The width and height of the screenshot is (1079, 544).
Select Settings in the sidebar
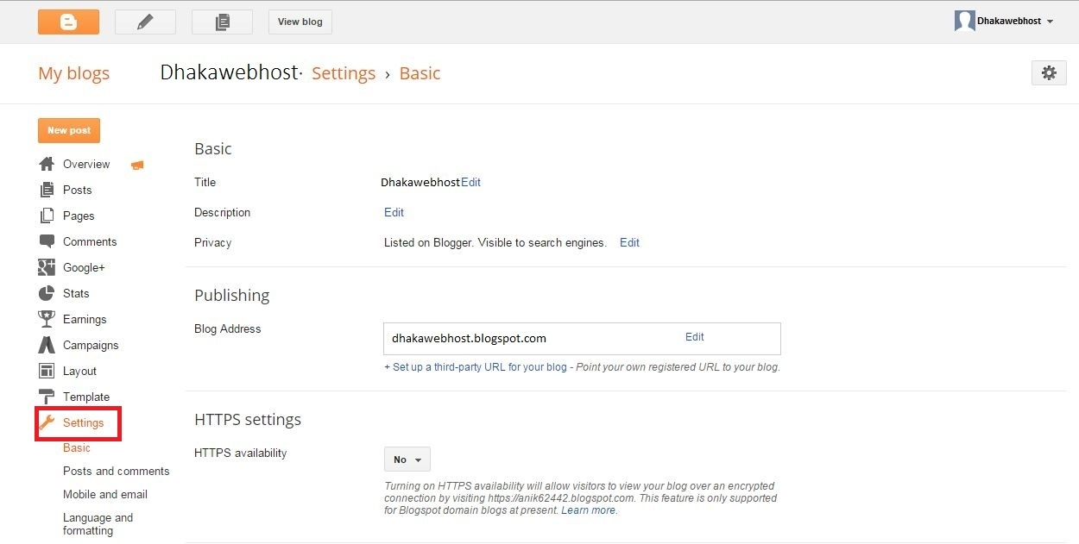pos(83,422)
